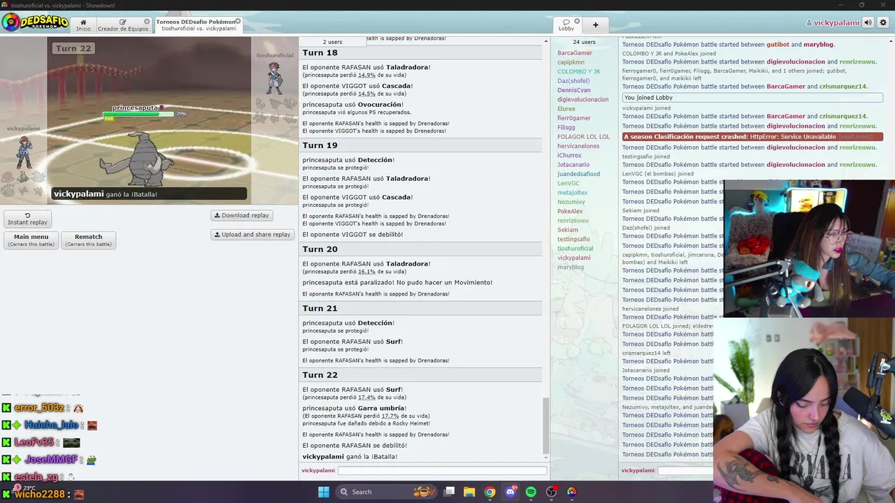Viewport: 895px width, 503px height.
Task: Open Nezumivy user in list
Action: [571, 202]
